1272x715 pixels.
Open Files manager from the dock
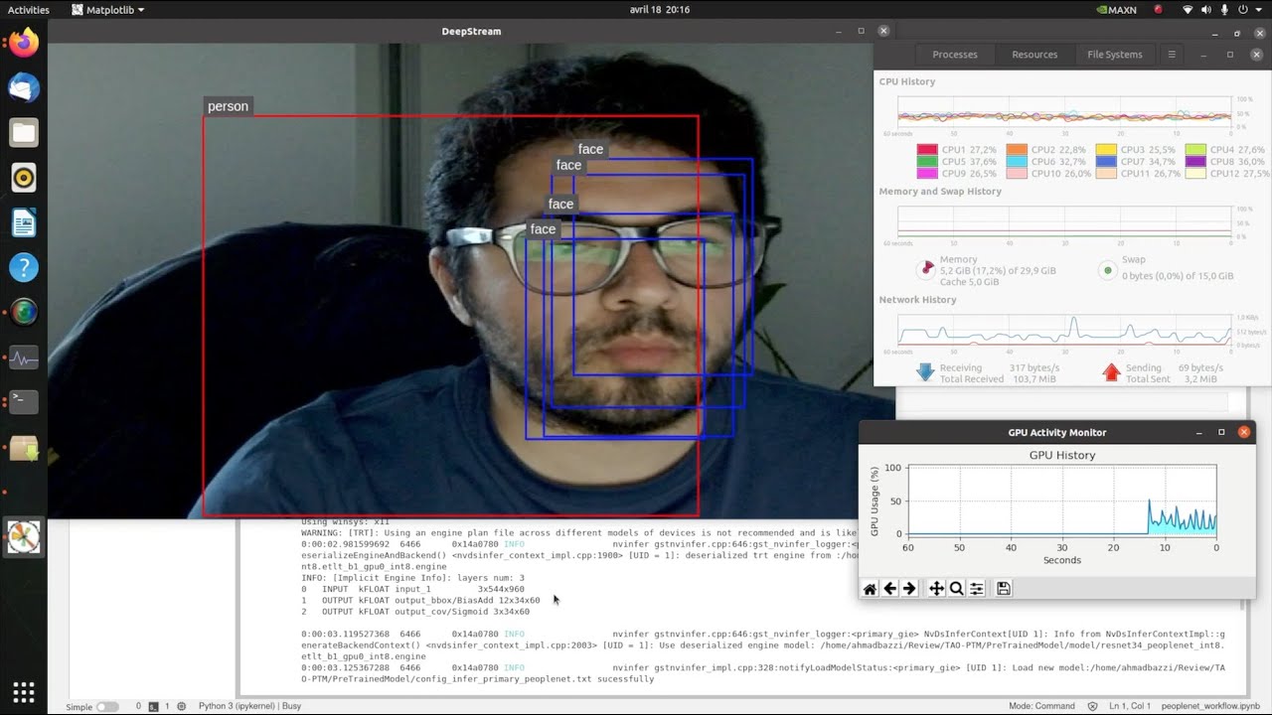point(24,132)
